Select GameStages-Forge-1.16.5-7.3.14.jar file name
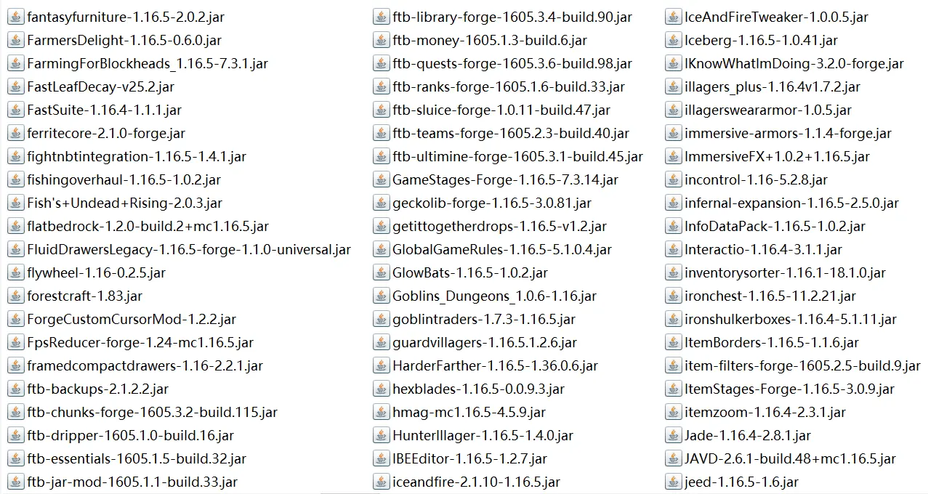 click(505, 179)
